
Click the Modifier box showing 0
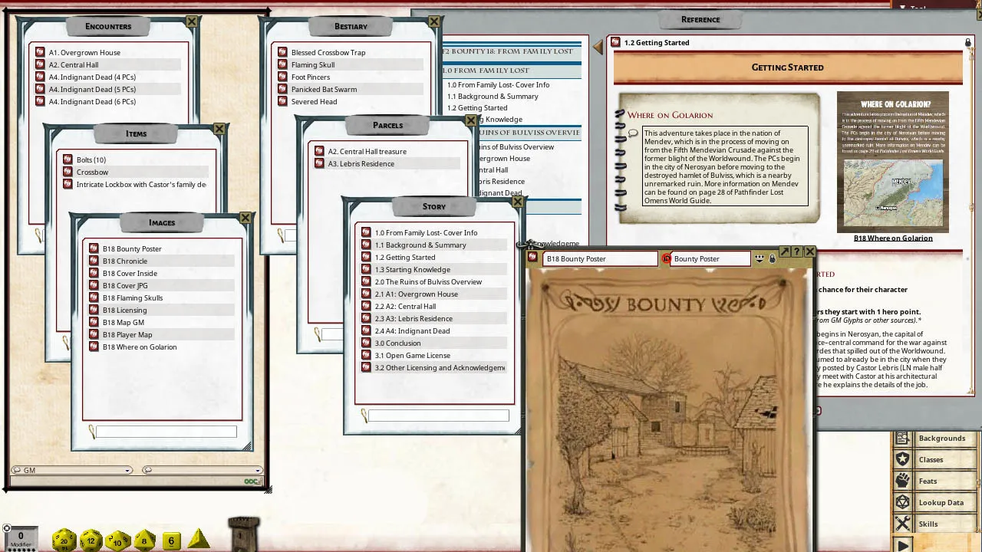pyautogui.click(x=21, y=539)
